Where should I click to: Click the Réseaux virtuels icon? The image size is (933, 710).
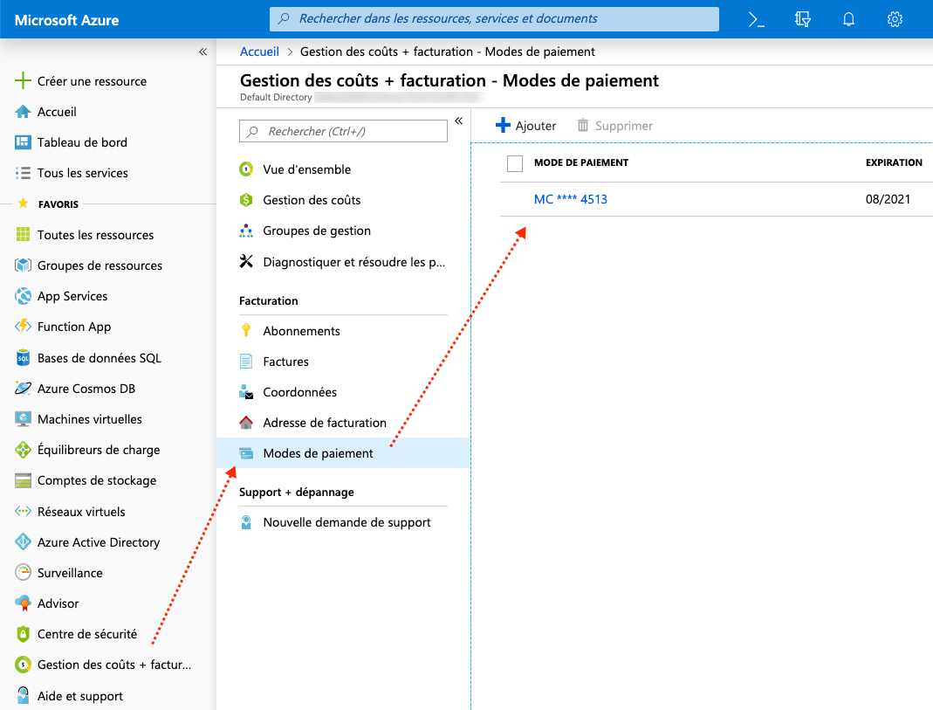[23, 511]
